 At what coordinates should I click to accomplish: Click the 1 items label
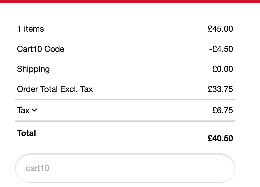pos(31,29)
